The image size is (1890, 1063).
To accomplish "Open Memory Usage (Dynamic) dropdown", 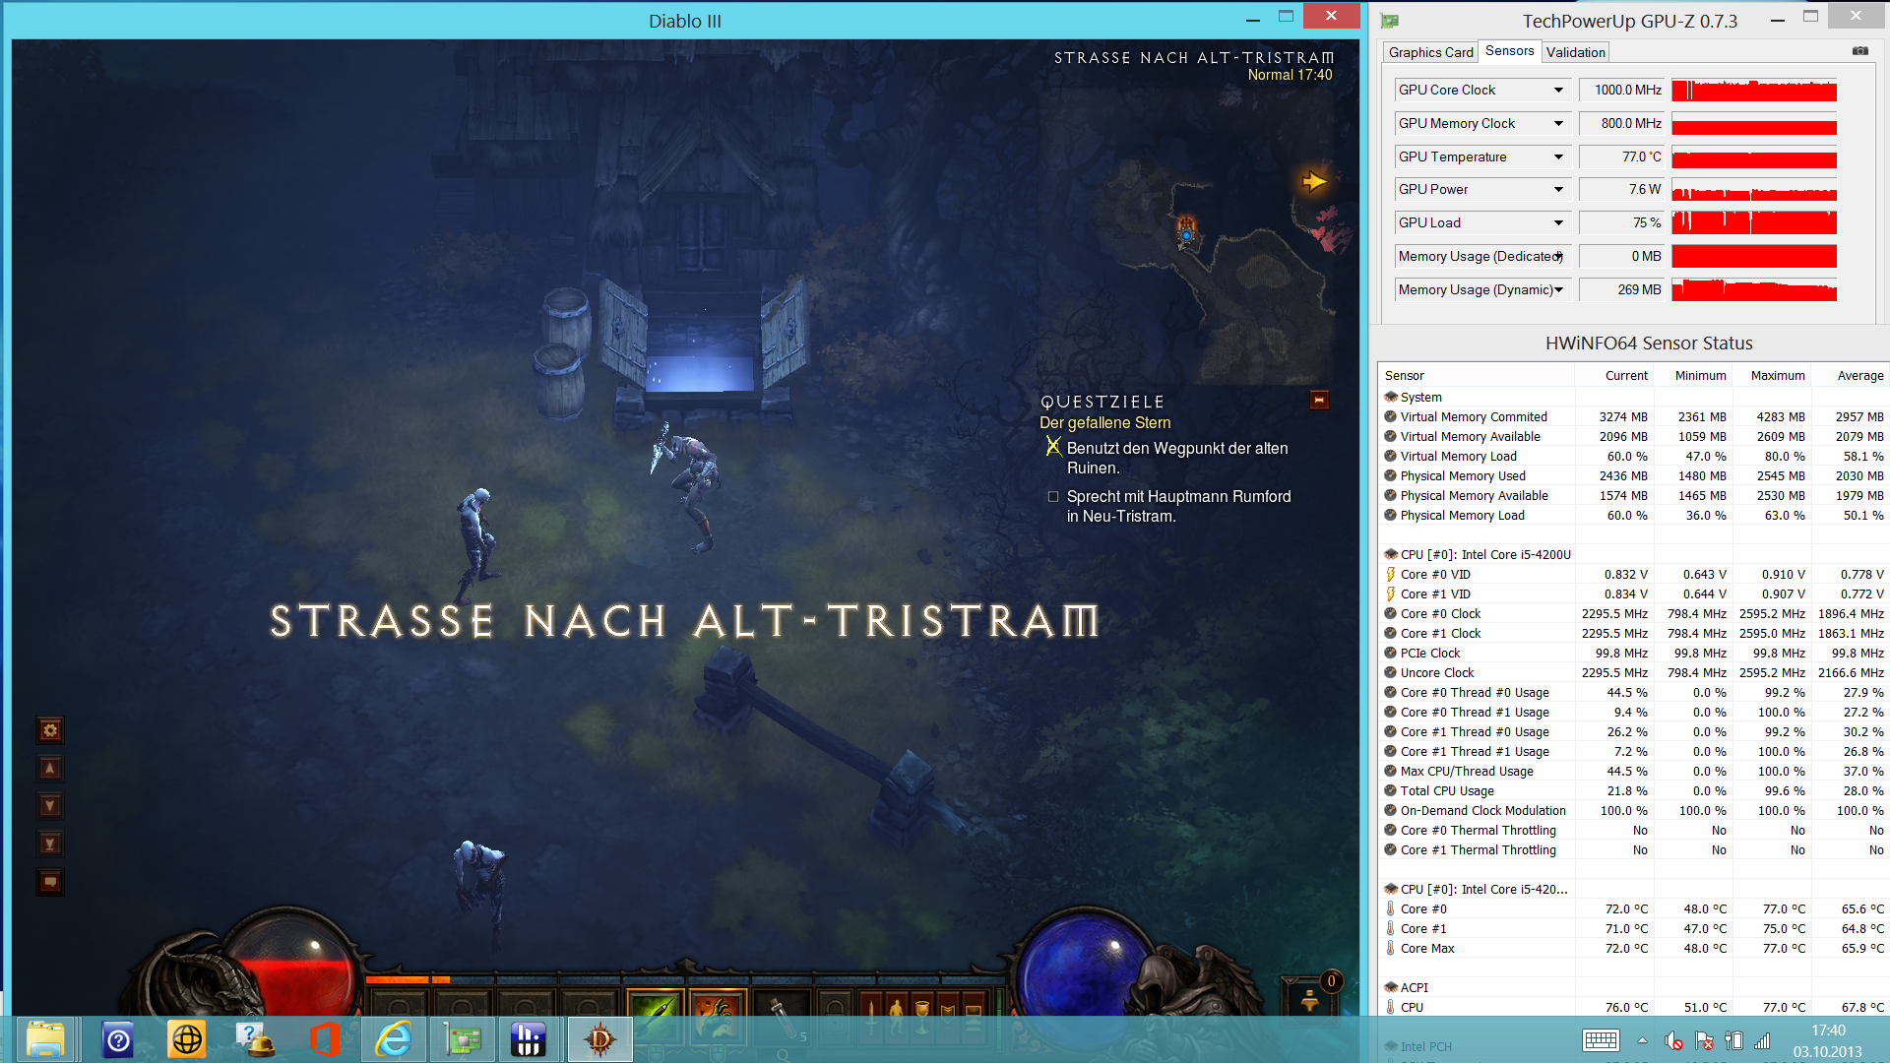I will [x=1558, y=289].
